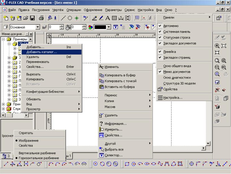Click the document tree horizontal scrollbar right arrow
The image size is (231, 174).
26,115
